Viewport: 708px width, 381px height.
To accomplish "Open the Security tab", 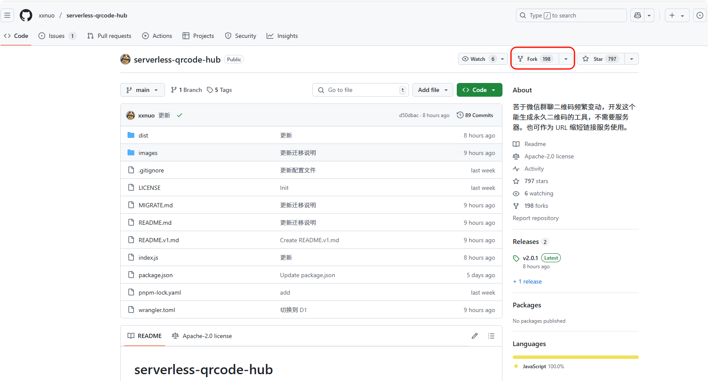I will pos(241,36).
